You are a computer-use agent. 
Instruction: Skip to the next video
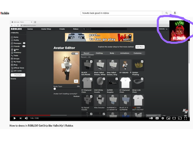(21, 118)
